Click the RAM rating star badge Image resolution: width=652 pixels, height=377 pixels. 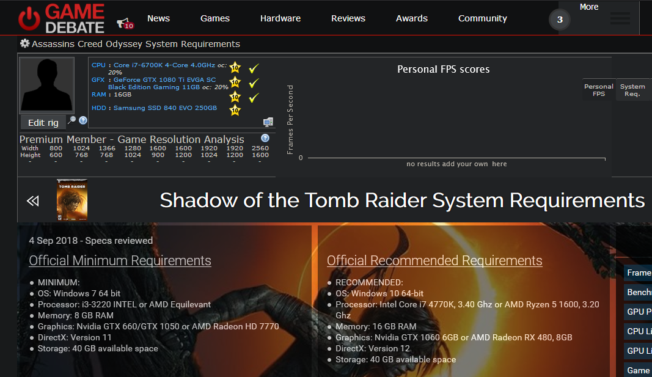pyautogui.click(x=235, y=97)
